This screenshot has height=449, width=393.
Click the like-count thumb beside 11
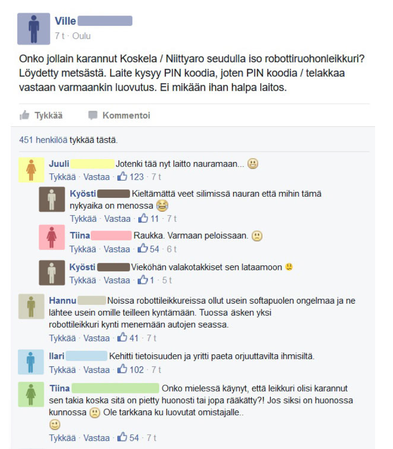point(143,218)
